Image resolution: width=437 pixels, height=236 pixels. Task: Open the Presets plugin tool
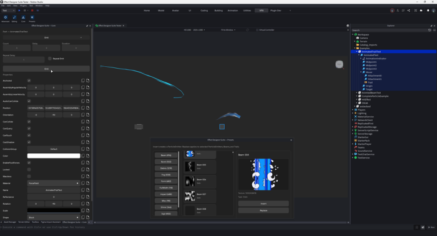(x=32, y=18)
